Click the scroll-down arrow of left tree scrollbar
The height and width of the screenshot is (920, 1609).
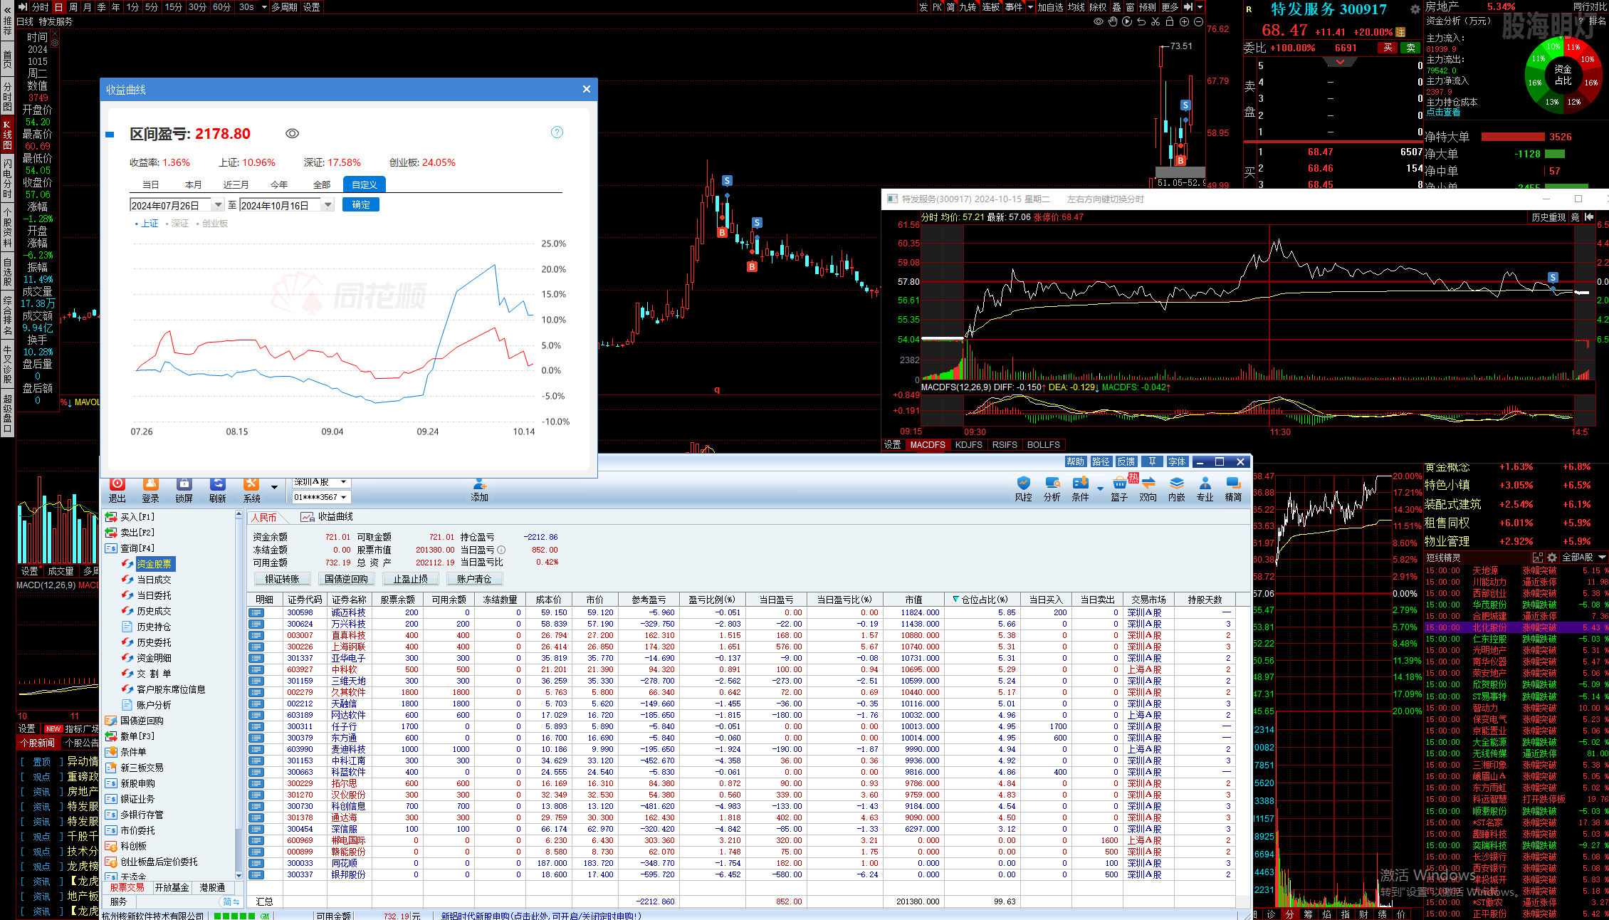pyautogui.click(x=239, y=876)
